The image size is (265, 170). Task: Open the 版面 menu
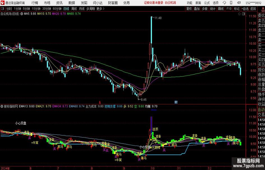[198, 3]
